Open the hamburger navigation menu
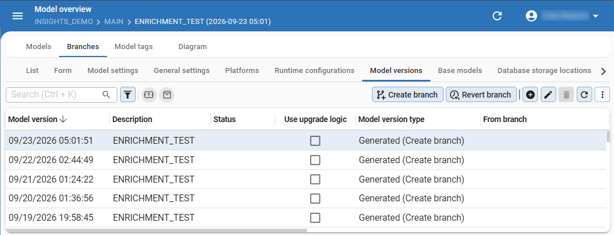The height and width of the screenshot is (235, 614). pos(18,16)
